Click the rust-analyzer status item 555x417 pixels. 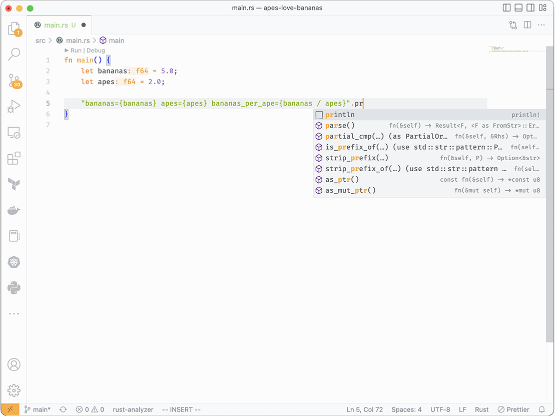coord(133,409)
